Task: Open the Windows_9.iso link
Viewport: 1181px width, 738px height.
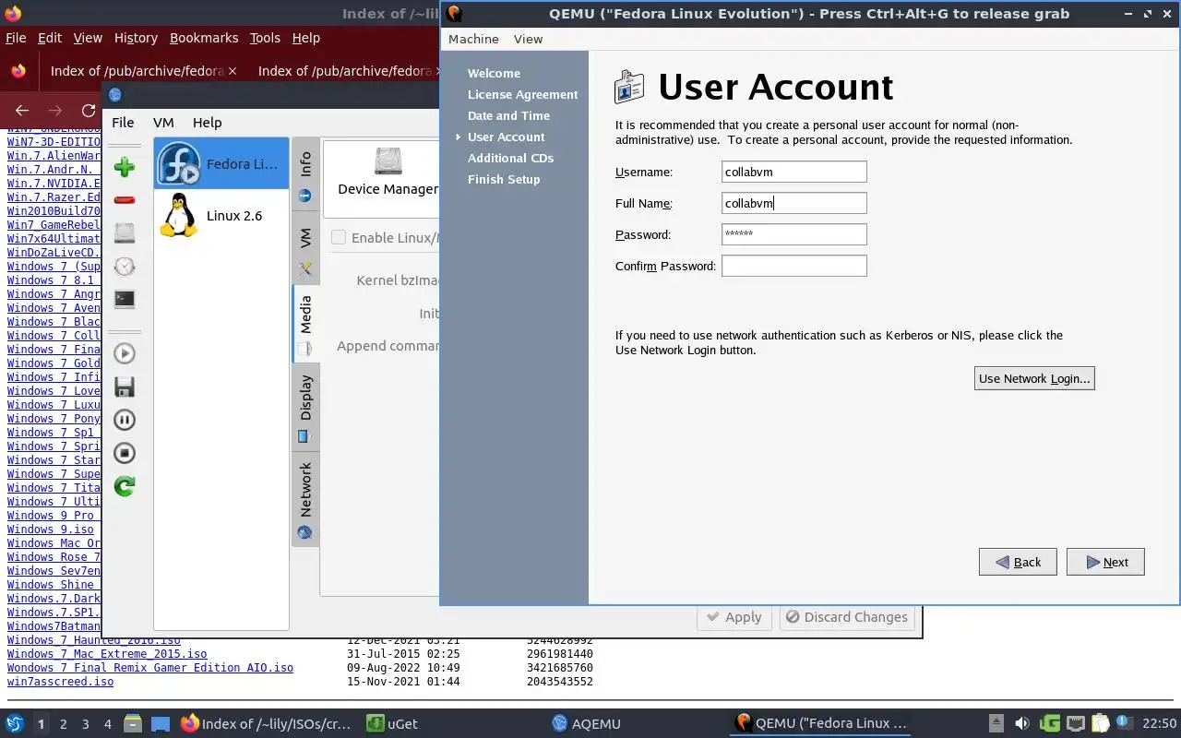Action: click(x=51, y=530)
